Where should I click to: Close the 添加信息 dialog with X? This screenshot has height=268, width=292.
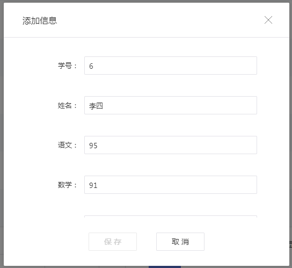pos(268,20)
